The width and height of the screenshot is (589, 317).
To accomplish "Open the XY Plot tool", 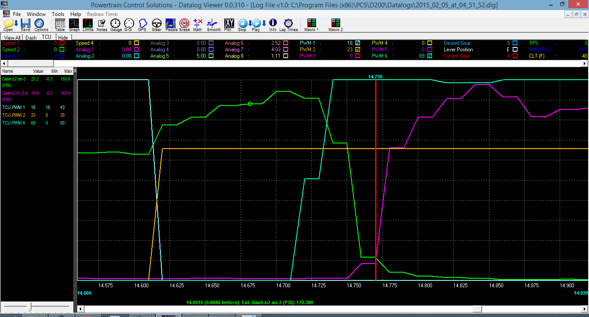I will tap(229, 24).
